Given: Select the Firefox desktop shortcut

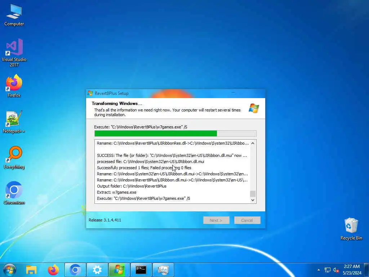Looking at the screenshot, I should click(14, 86).
